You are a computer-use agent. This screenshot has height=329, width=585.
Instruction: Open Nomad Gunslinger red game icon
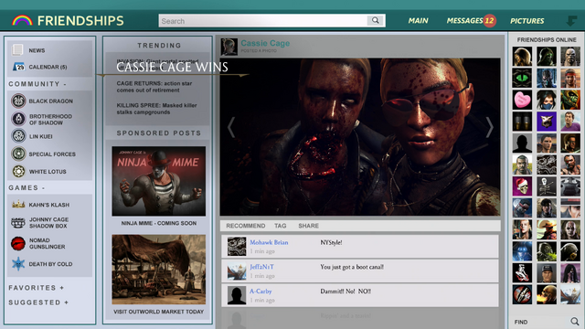pos(18,243)
